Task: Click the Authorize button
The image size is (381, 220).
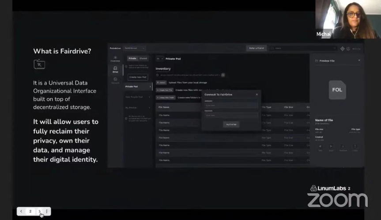Action: tap(231, 125)
